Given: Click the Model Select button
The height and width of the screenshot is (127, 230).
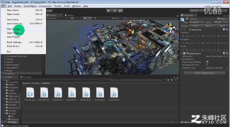Looking at the screenshot, I should tap(195, 26).
